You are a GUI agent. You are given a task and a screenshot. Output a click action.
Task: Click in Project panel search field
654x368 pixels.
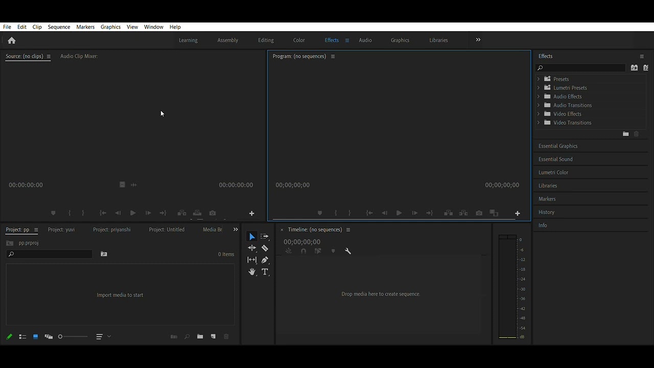(x=50, y=254)
